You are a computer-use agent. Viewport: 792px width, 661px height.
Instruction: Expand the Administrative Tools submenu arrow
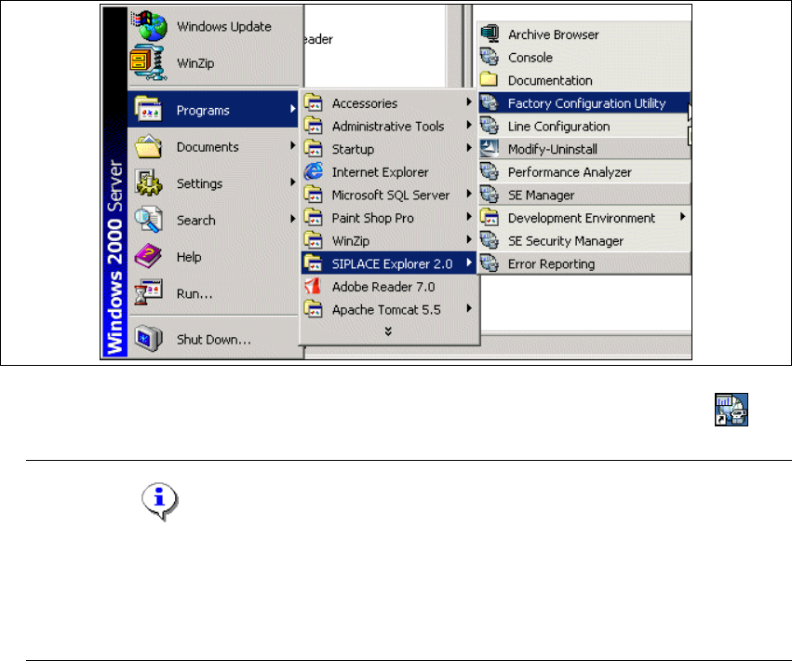point(469,125)
